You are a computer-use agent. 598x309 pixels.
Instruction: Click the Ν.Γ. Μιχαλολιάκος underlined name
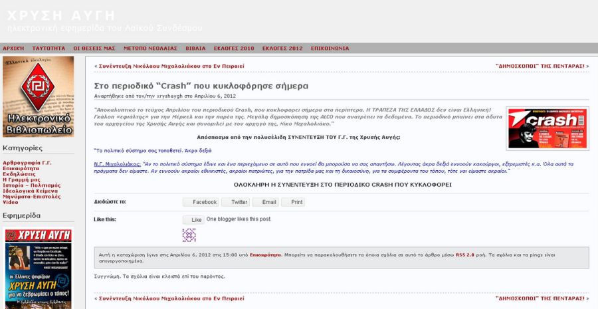(x=118, y=164)
